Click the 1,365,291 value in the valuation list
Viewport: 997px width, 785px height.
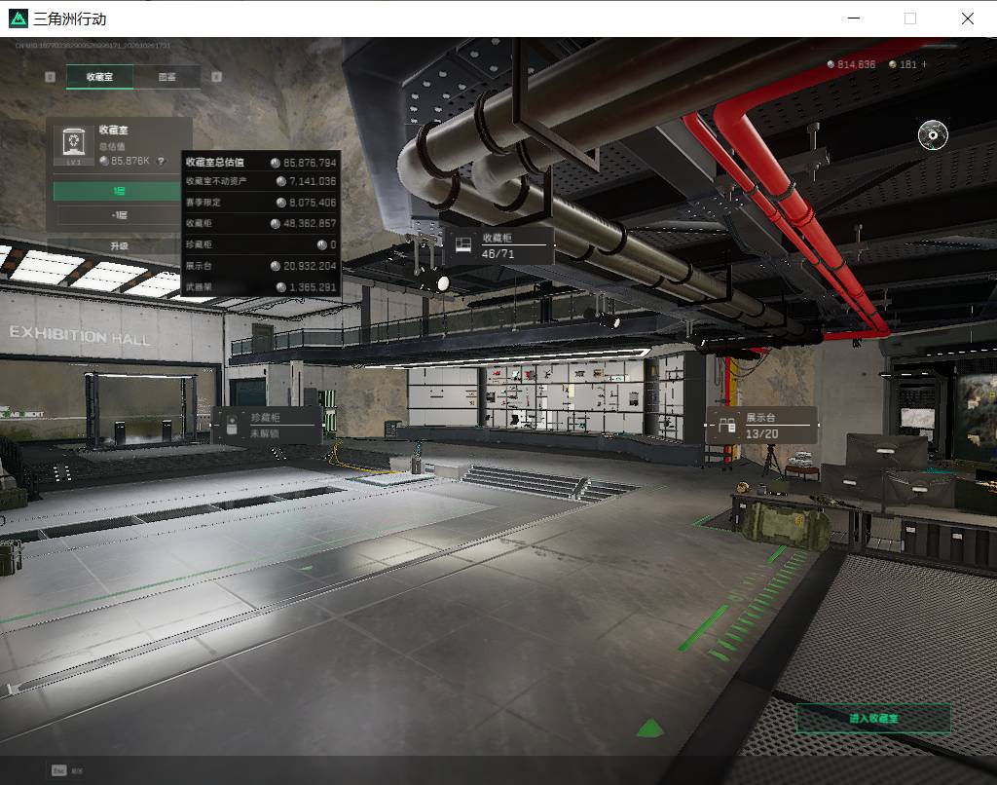(313, 287)
